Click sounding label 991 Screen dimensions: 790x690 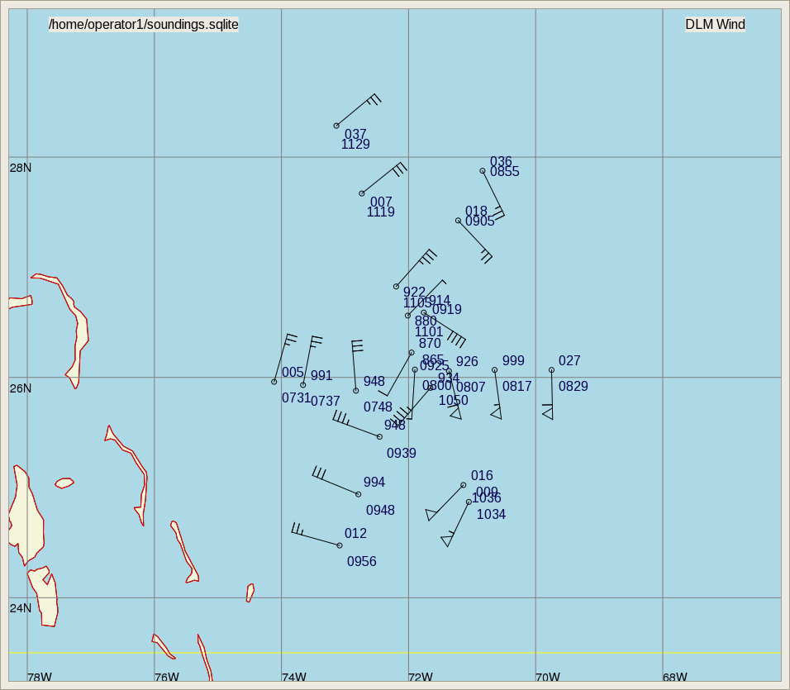tap(321, 376)
